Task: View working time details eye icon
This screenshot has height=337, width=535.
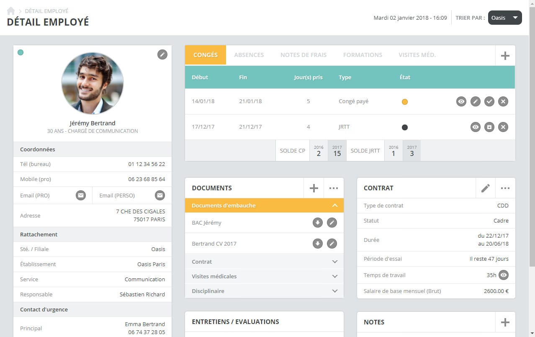Action: 504,275
